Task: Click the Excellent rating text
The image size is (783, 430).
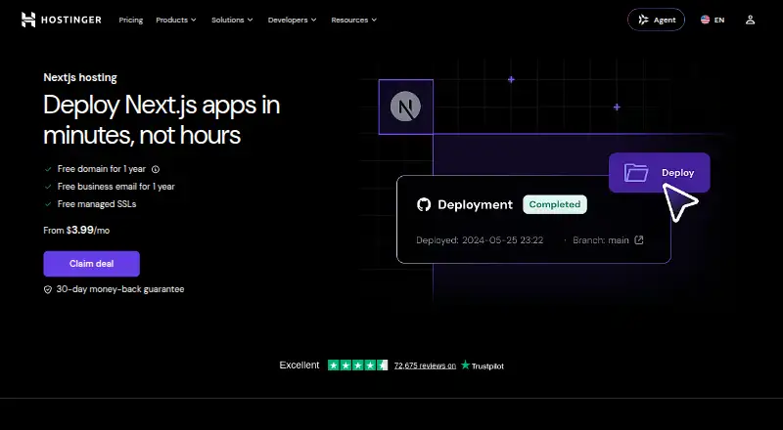Action: coord(299,365)
